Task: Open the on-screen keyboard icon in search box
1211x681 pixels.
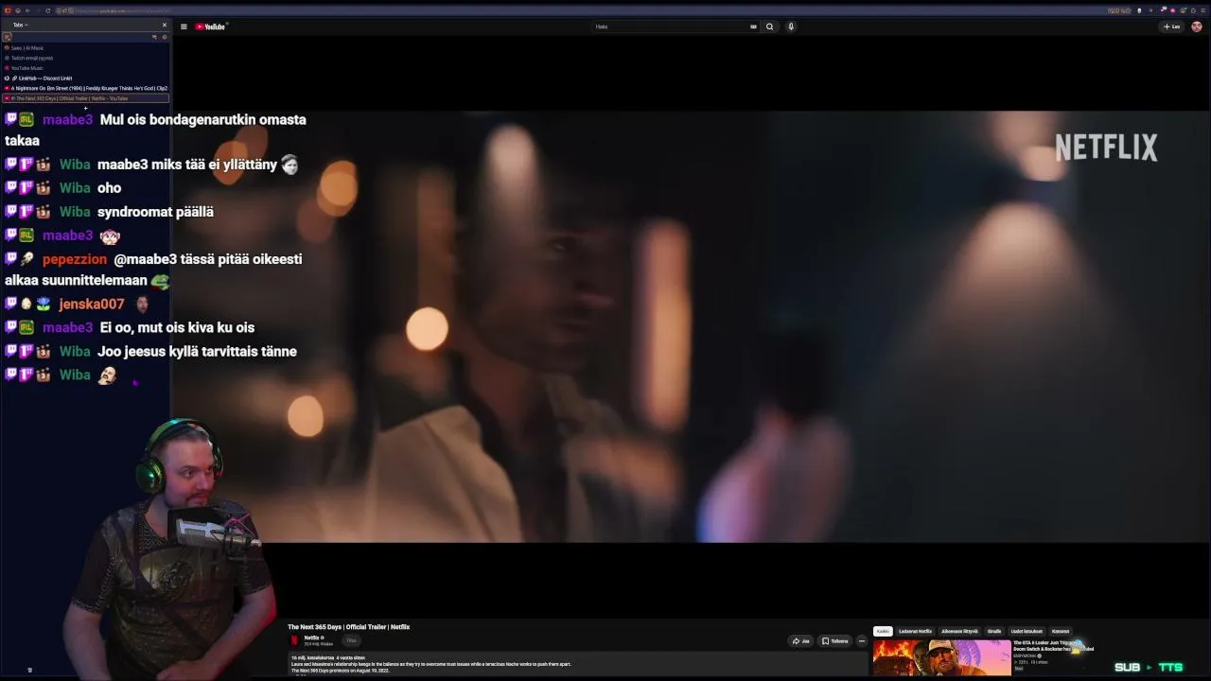Action: tap(753, 26)
